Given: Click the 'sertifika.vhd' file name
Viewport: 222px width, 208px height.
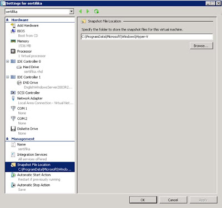Looking at the screenshot, I should [33, 72].
